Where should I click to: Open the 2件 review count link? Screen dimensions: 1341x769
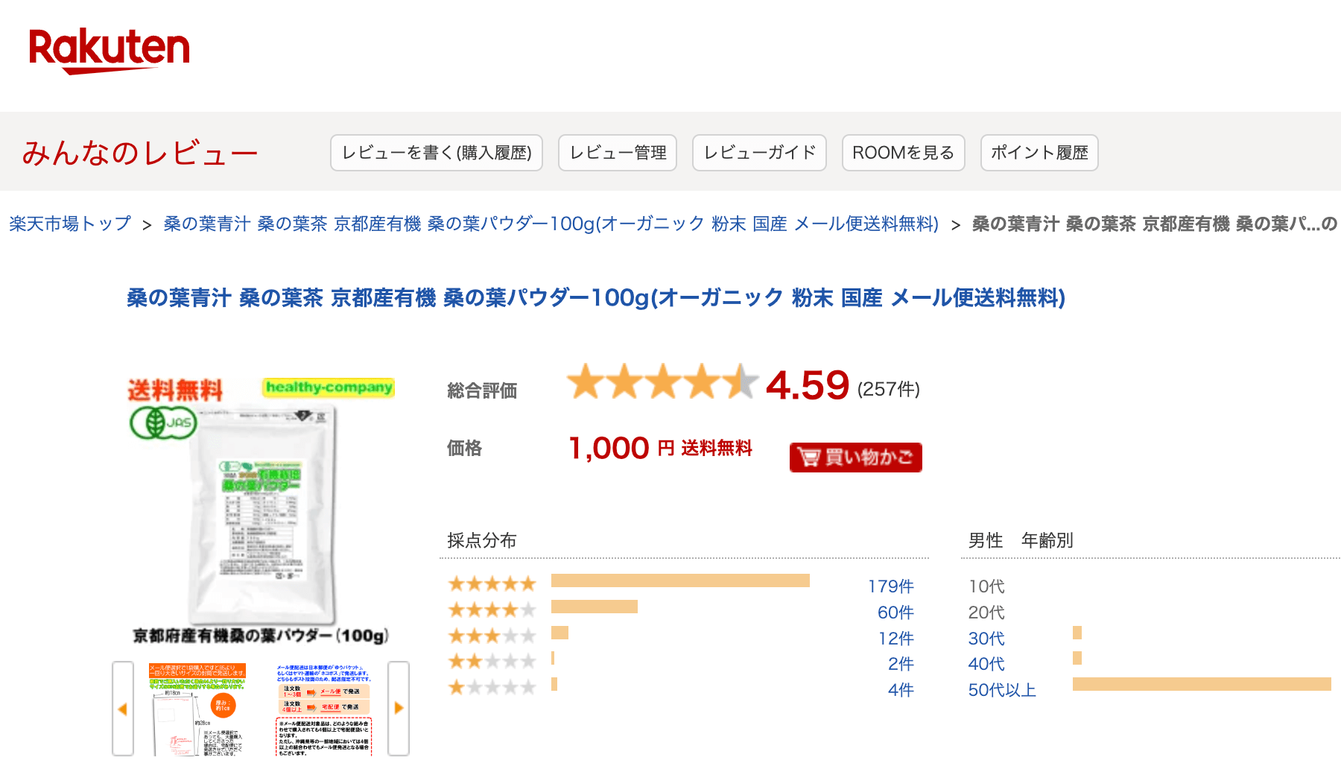[x=901, y=664]
